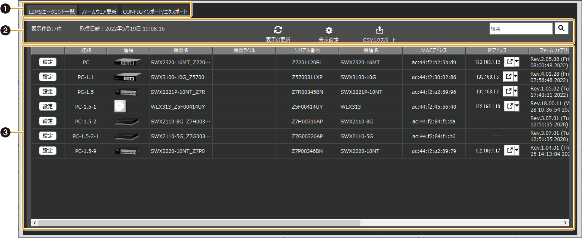Click the CSVエクスポート export icon
This screenshot has height=238, width=582.
[379, 30]
